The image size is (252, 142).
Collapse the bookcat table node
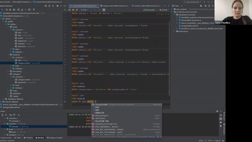[x=8, y=55]
